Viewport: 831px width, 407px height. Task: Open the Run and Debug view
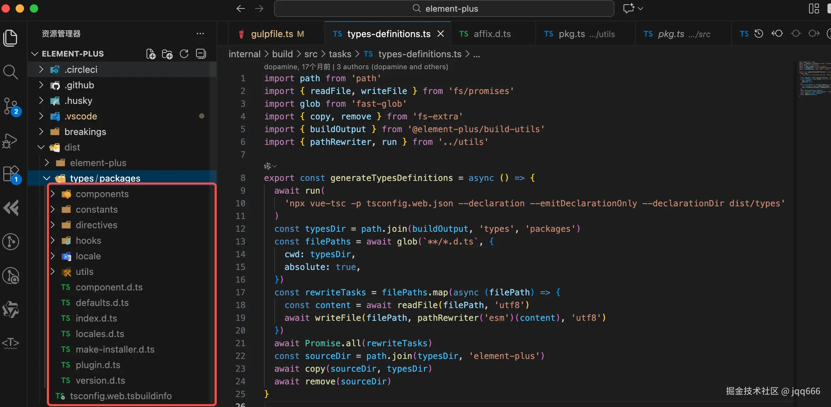click(10, 141)
